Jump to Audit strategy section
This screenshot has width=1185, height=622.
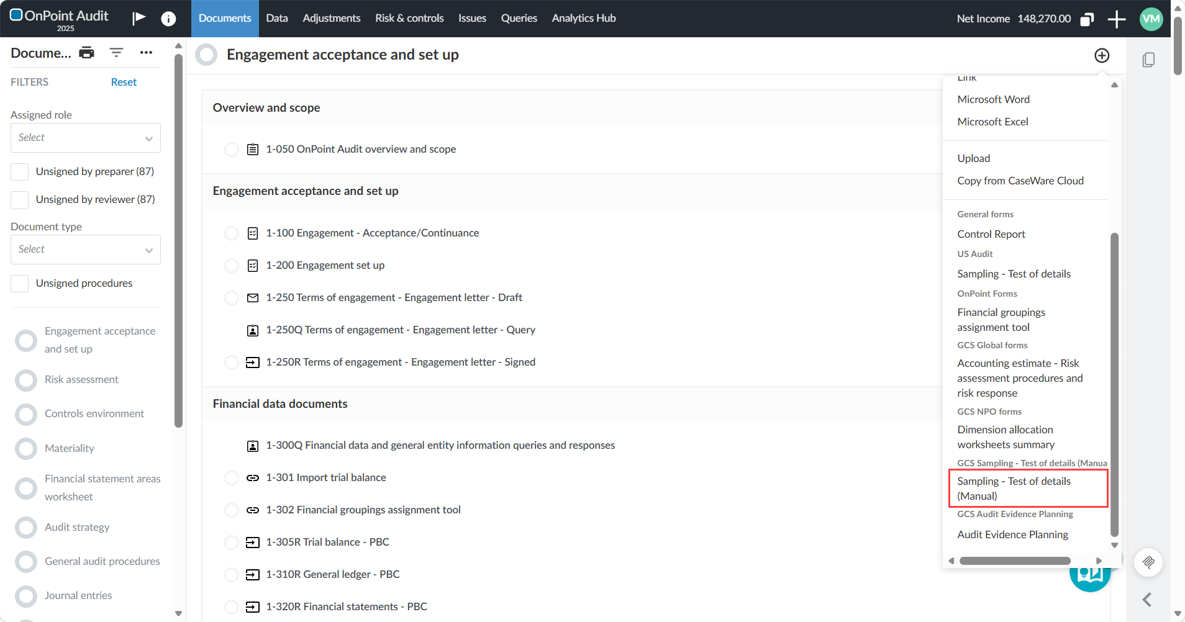pyautogui.click(x=77, y=528)
